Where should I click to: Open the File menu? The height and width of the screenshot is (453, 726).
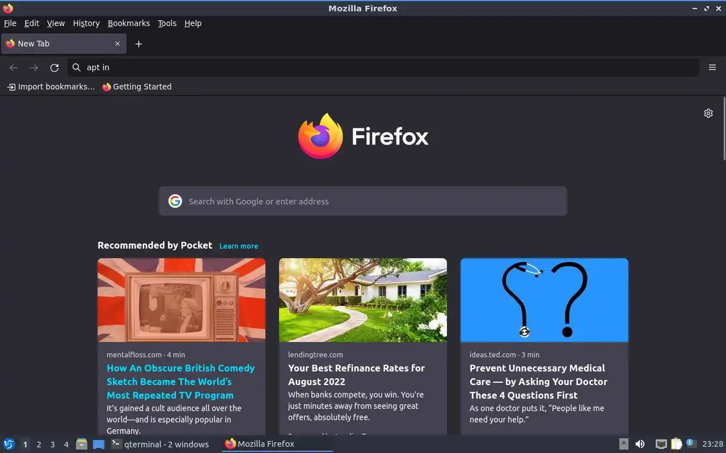tap(10, 23)
